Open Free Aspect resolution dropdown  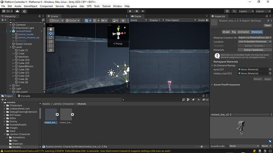(180, 20)
